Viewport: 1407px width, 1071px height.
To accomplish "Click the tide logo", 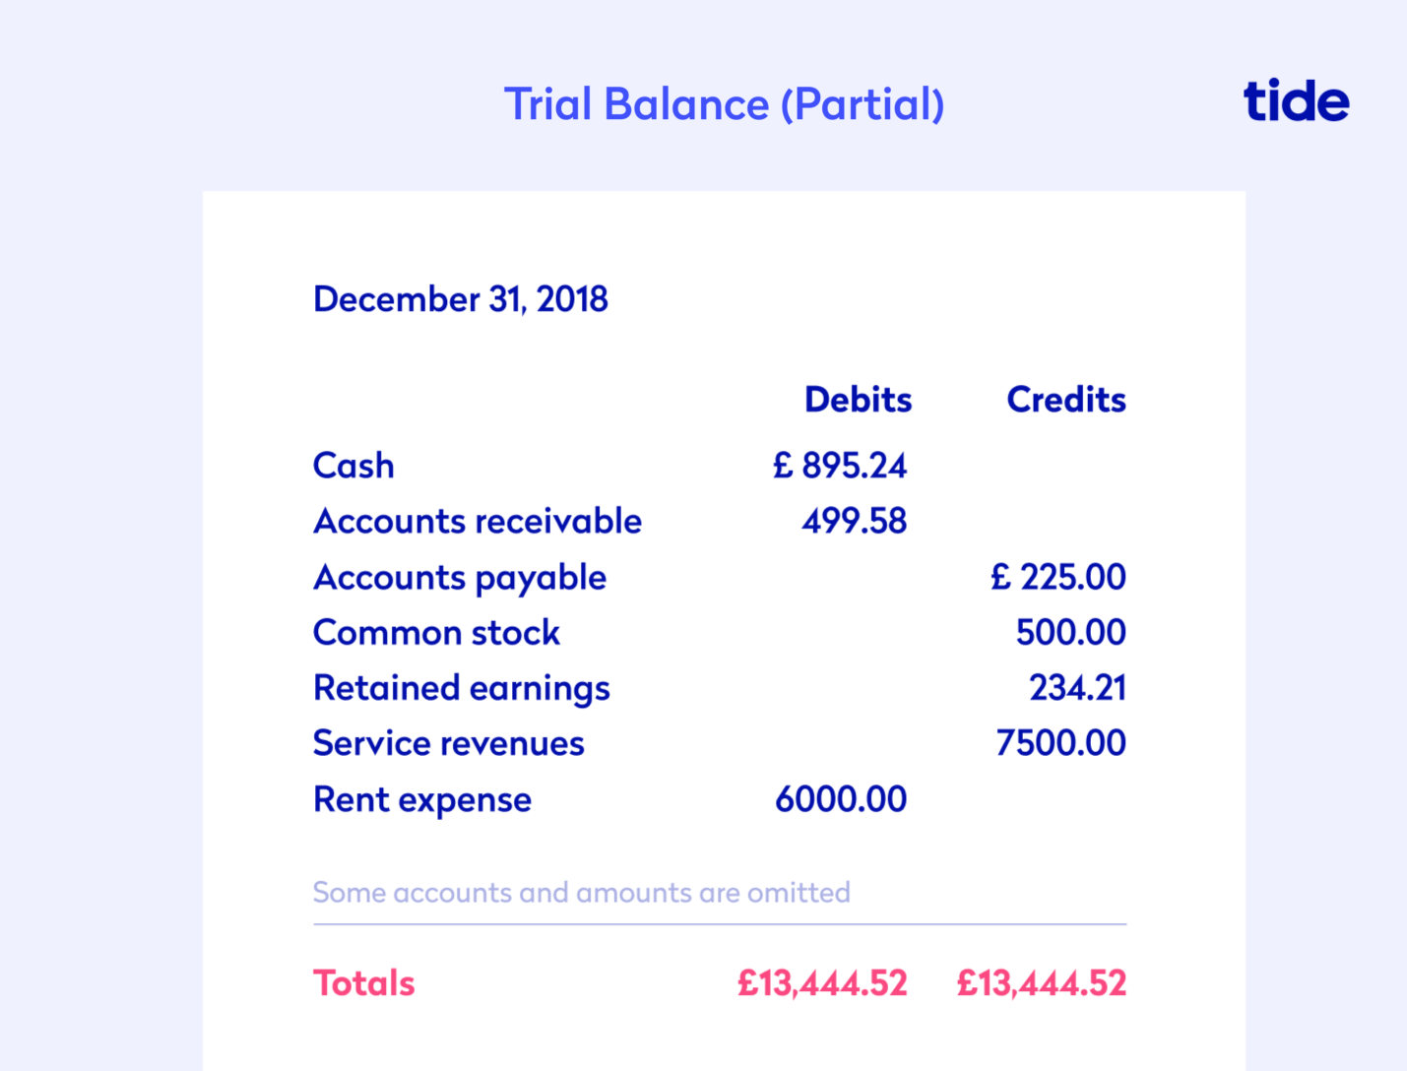I will pyautogui.click(x=1296, y=100).
